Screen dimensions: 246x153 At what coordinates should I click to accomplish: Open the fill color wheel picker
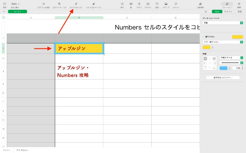coord(212,47)
